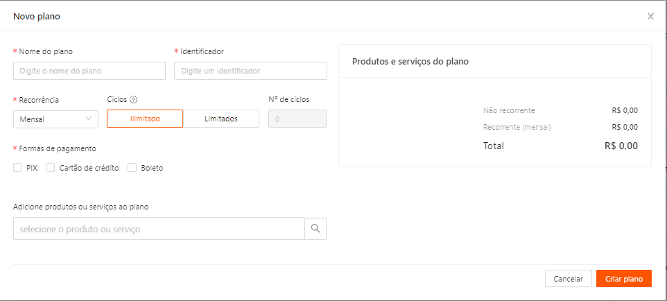Check the Boleto payment option
Viewport: 667px width, 301px height.
tap(132, 168)
